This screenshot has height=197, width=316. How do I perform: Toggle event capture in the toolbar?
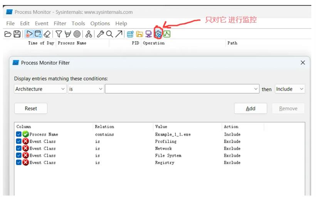tap(29, 34)
